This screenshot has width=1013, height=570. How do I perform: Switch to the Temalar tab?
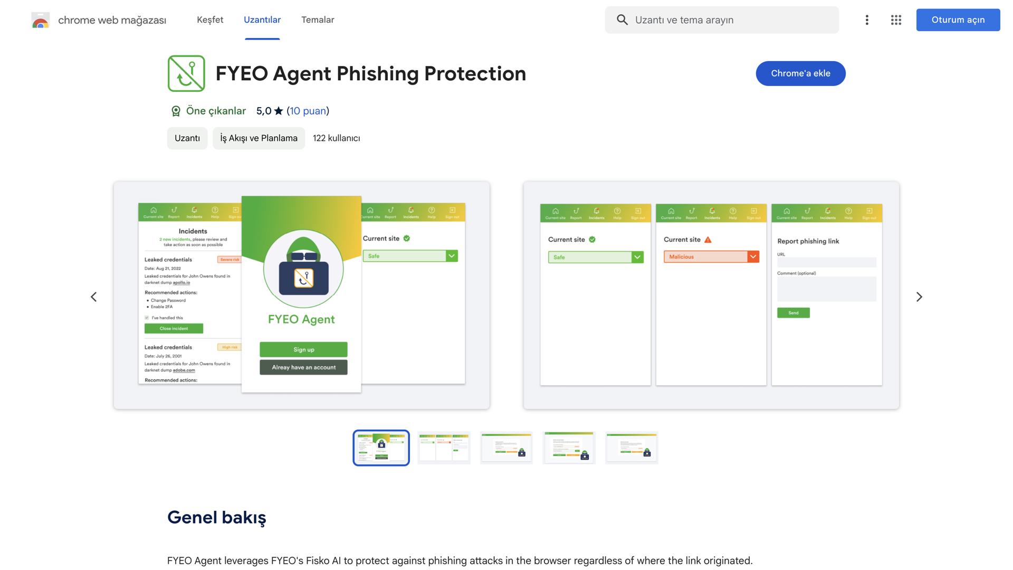[x=318, y=20]
